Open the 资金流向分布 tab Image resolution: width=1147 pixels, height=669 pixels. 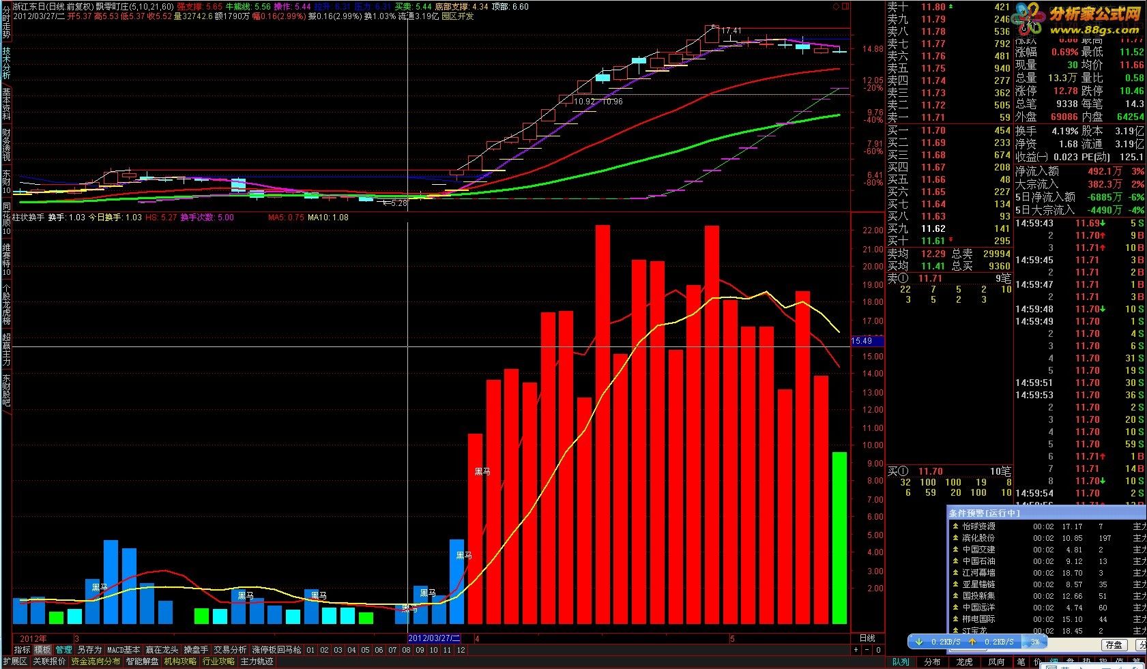pyautogui.click(x=96, y=661)
